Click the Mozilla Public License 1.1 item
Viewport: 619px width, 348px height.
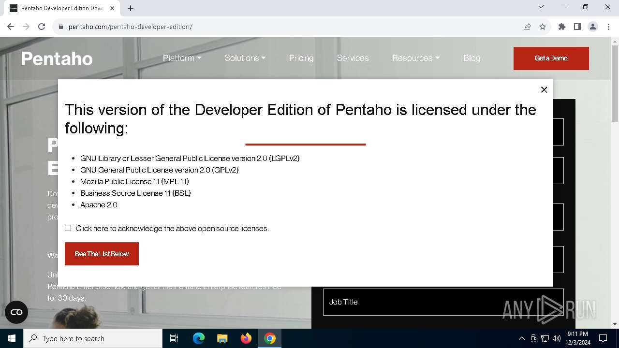[x=134, y=182]
